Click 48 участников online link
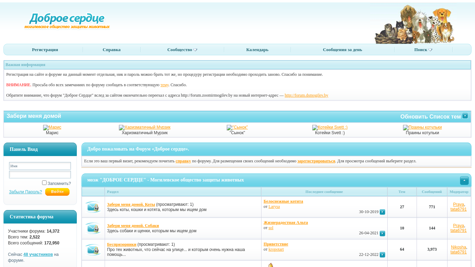 click(x=38, y=254)
